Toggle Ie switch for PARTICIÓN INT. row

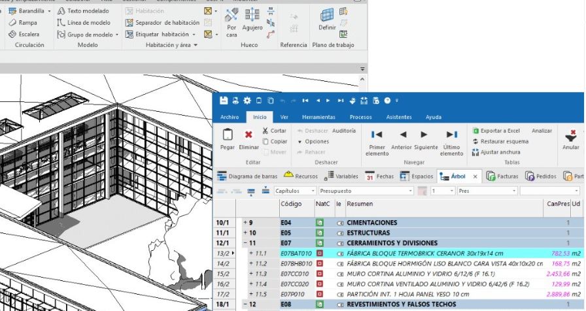click(x=339, y=295)
